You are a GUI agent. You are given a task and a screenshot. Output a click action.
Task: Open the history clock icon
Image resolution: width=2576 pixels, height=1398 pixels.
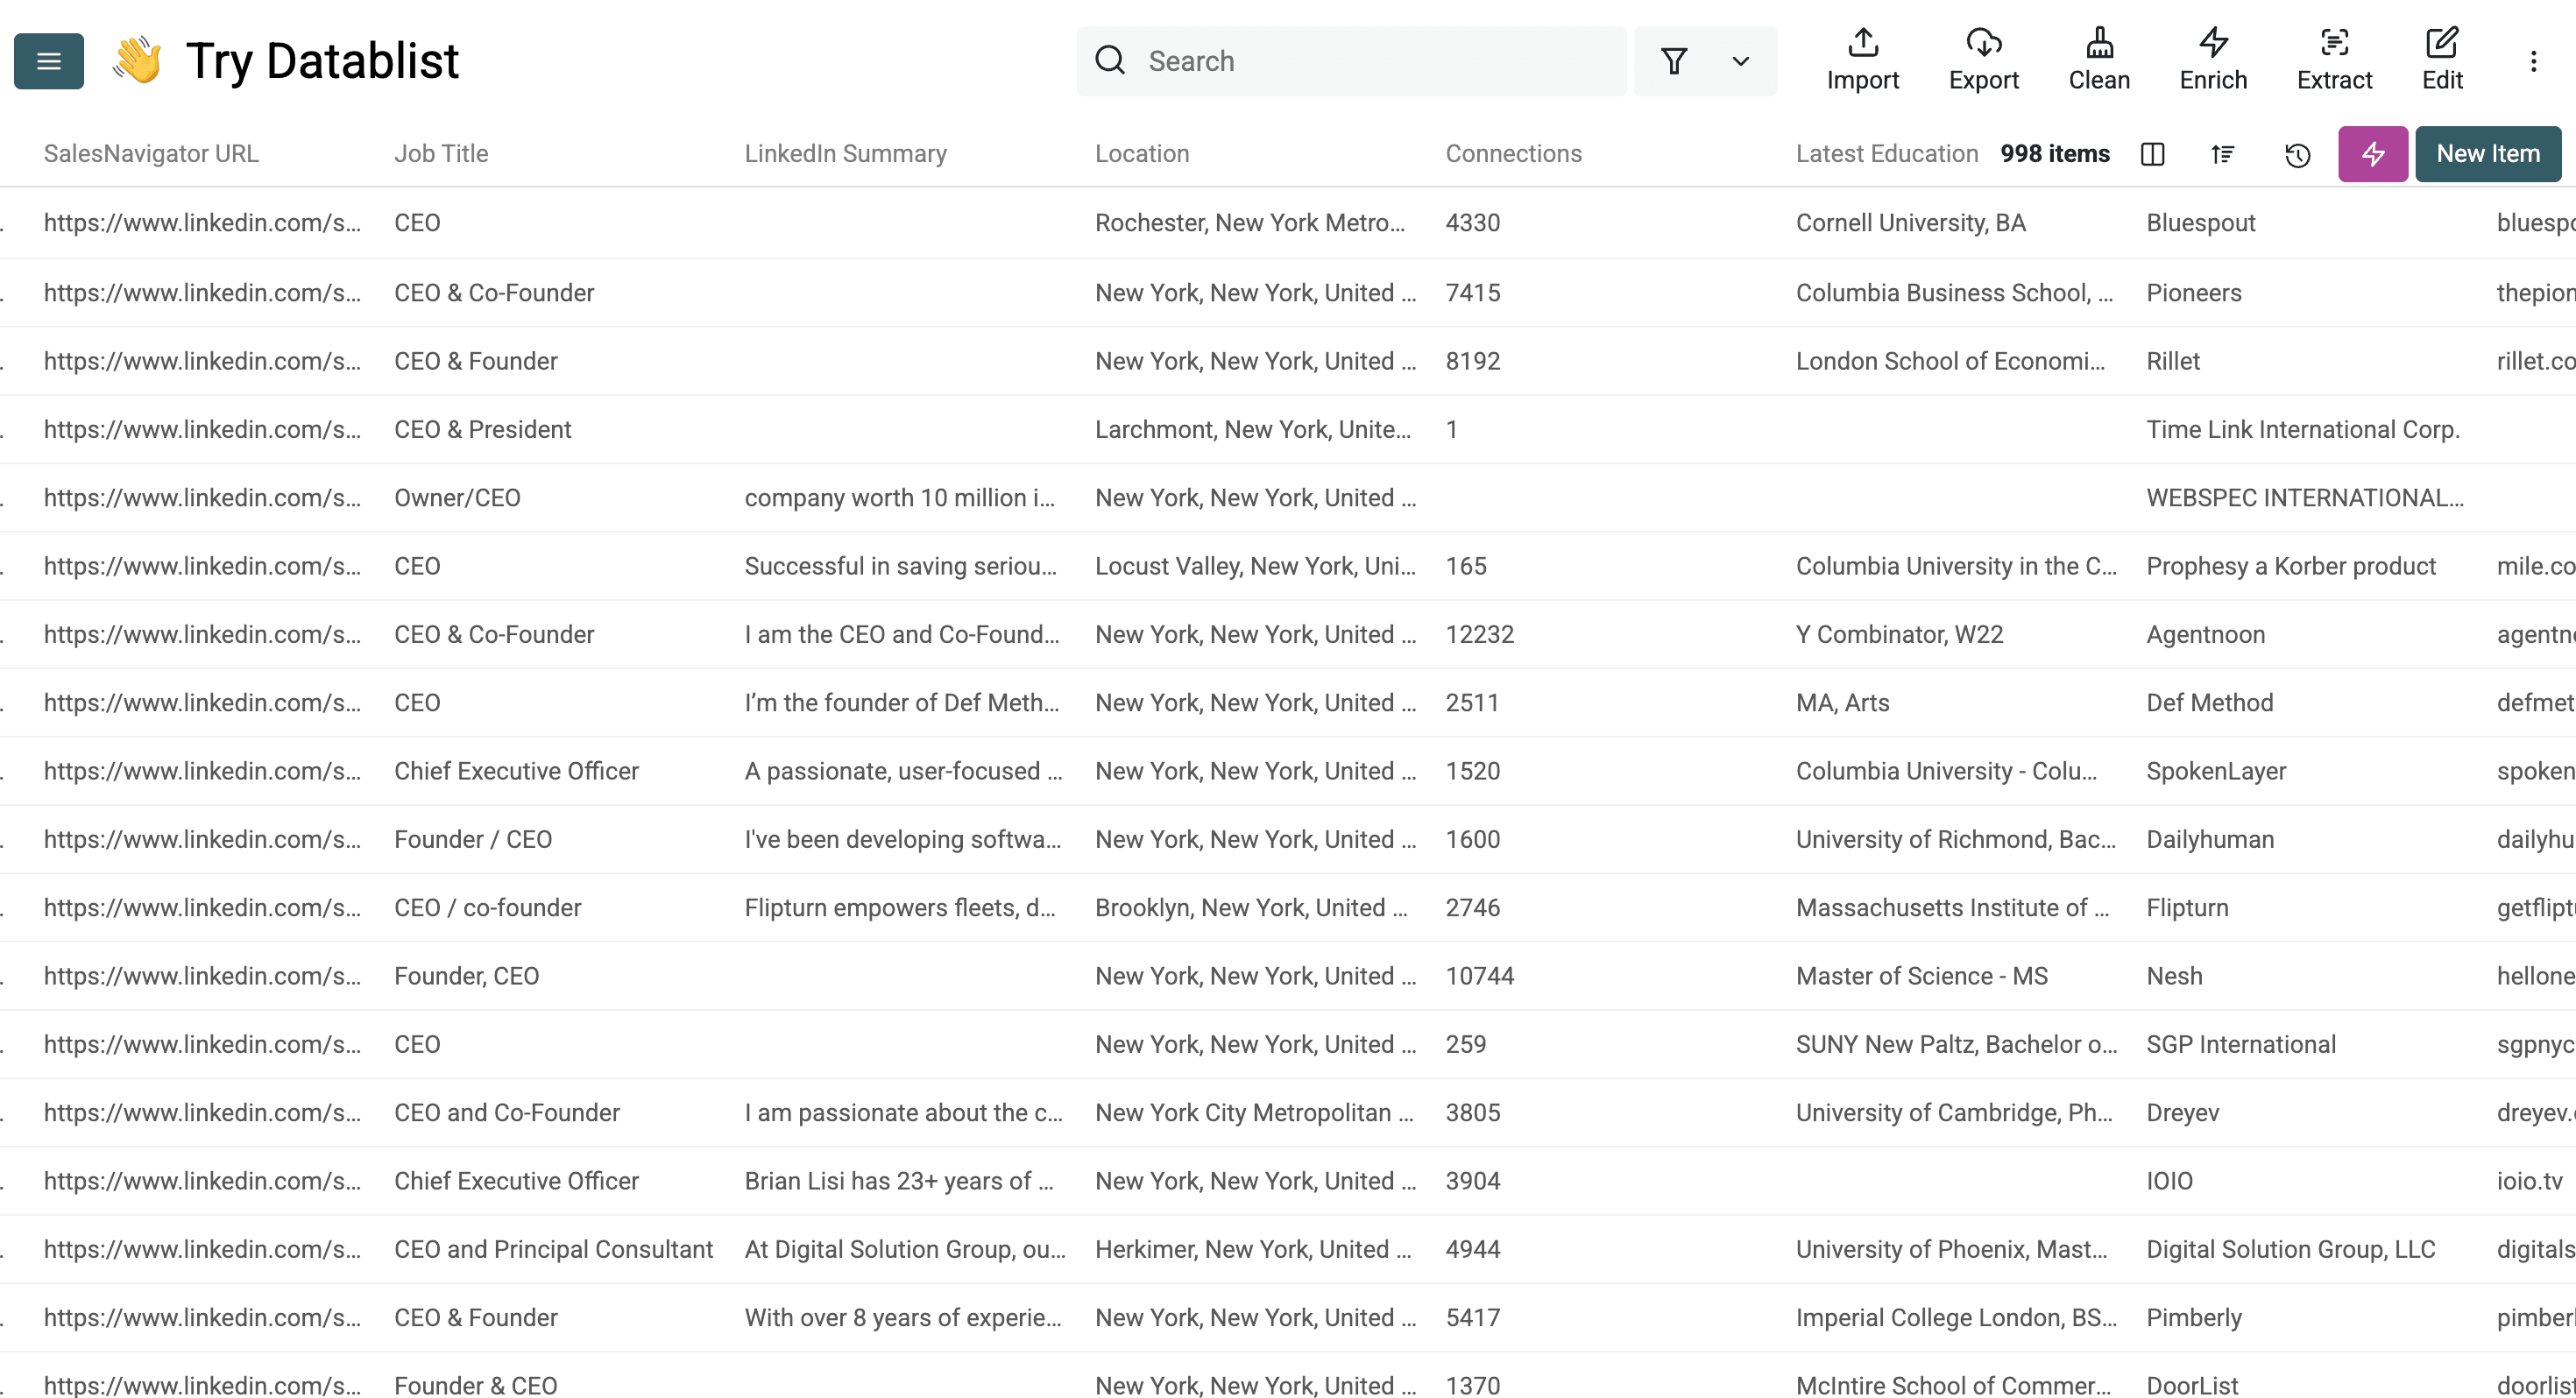pos(2297,154)
